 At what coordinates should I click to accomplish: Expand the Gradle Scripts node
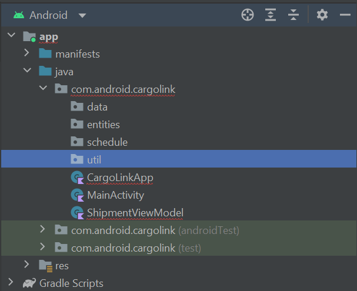tap(11, 282)
